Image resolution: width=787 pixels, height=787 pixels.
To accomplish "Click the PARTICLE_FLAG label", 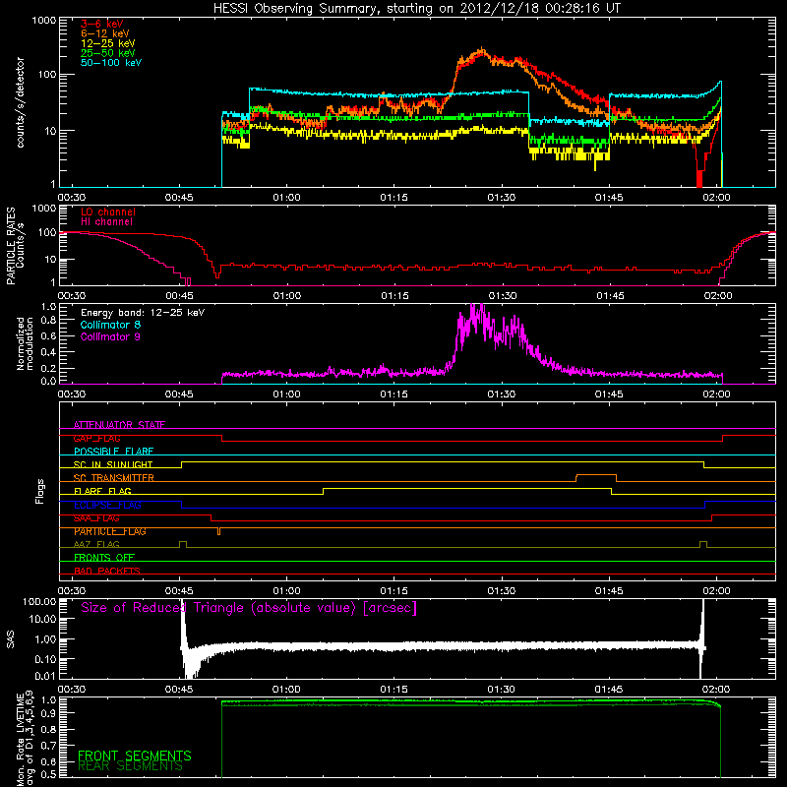I will (110, 531).
